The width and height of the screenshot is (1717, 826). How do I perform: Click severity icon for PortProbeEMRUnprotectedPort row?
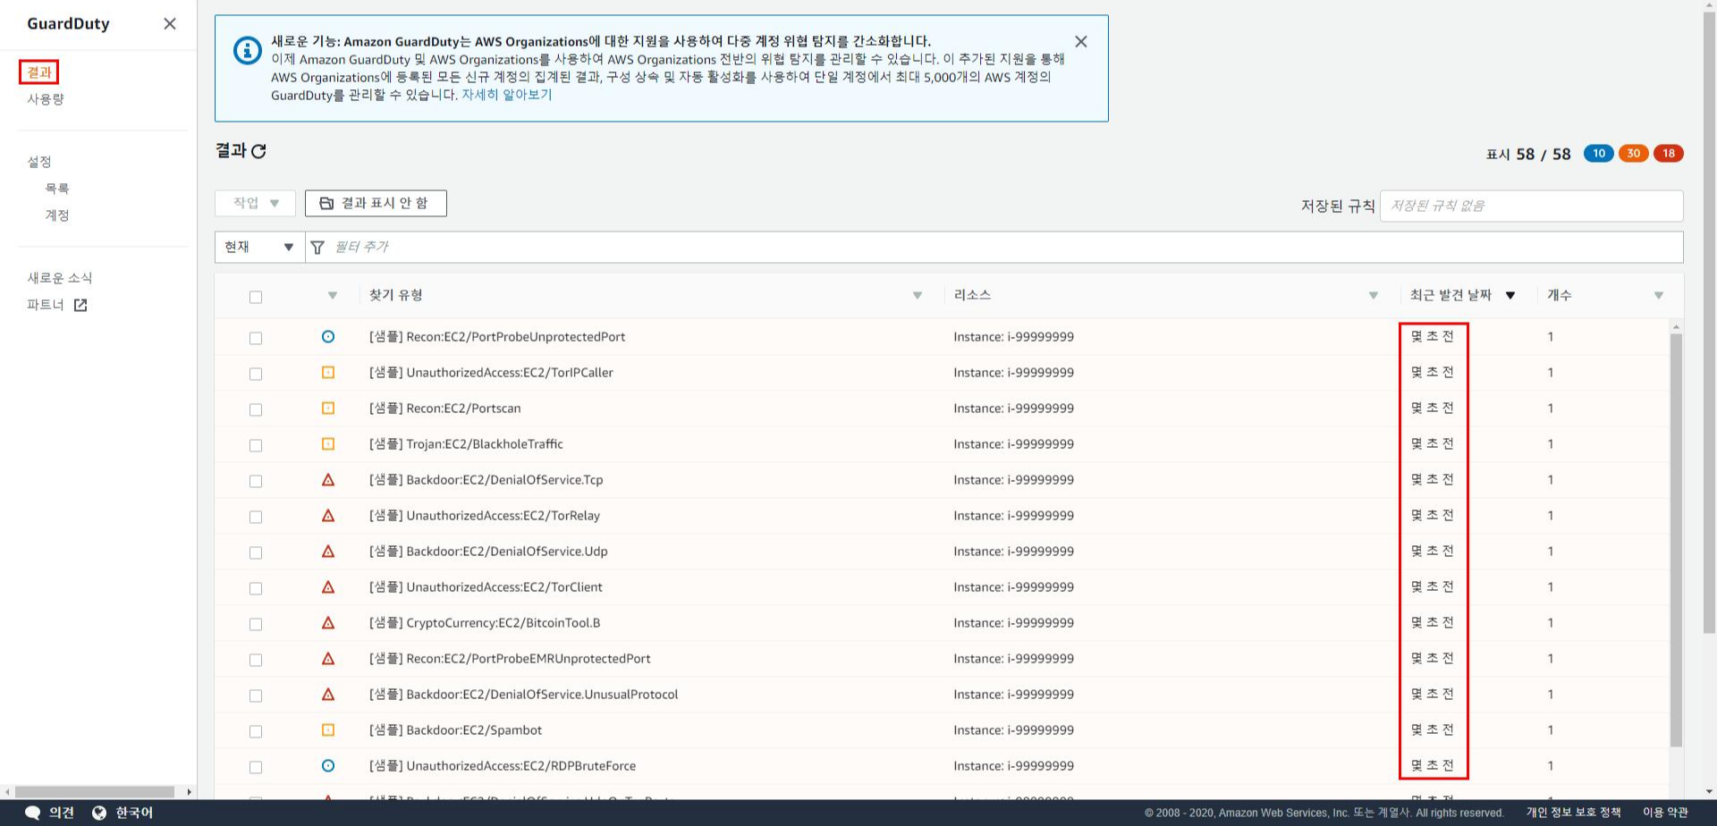point(328,659)
